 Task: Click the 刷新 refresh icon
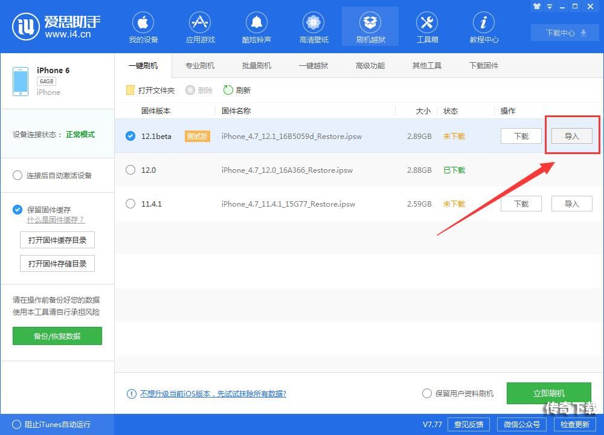(x=228, y=90)
